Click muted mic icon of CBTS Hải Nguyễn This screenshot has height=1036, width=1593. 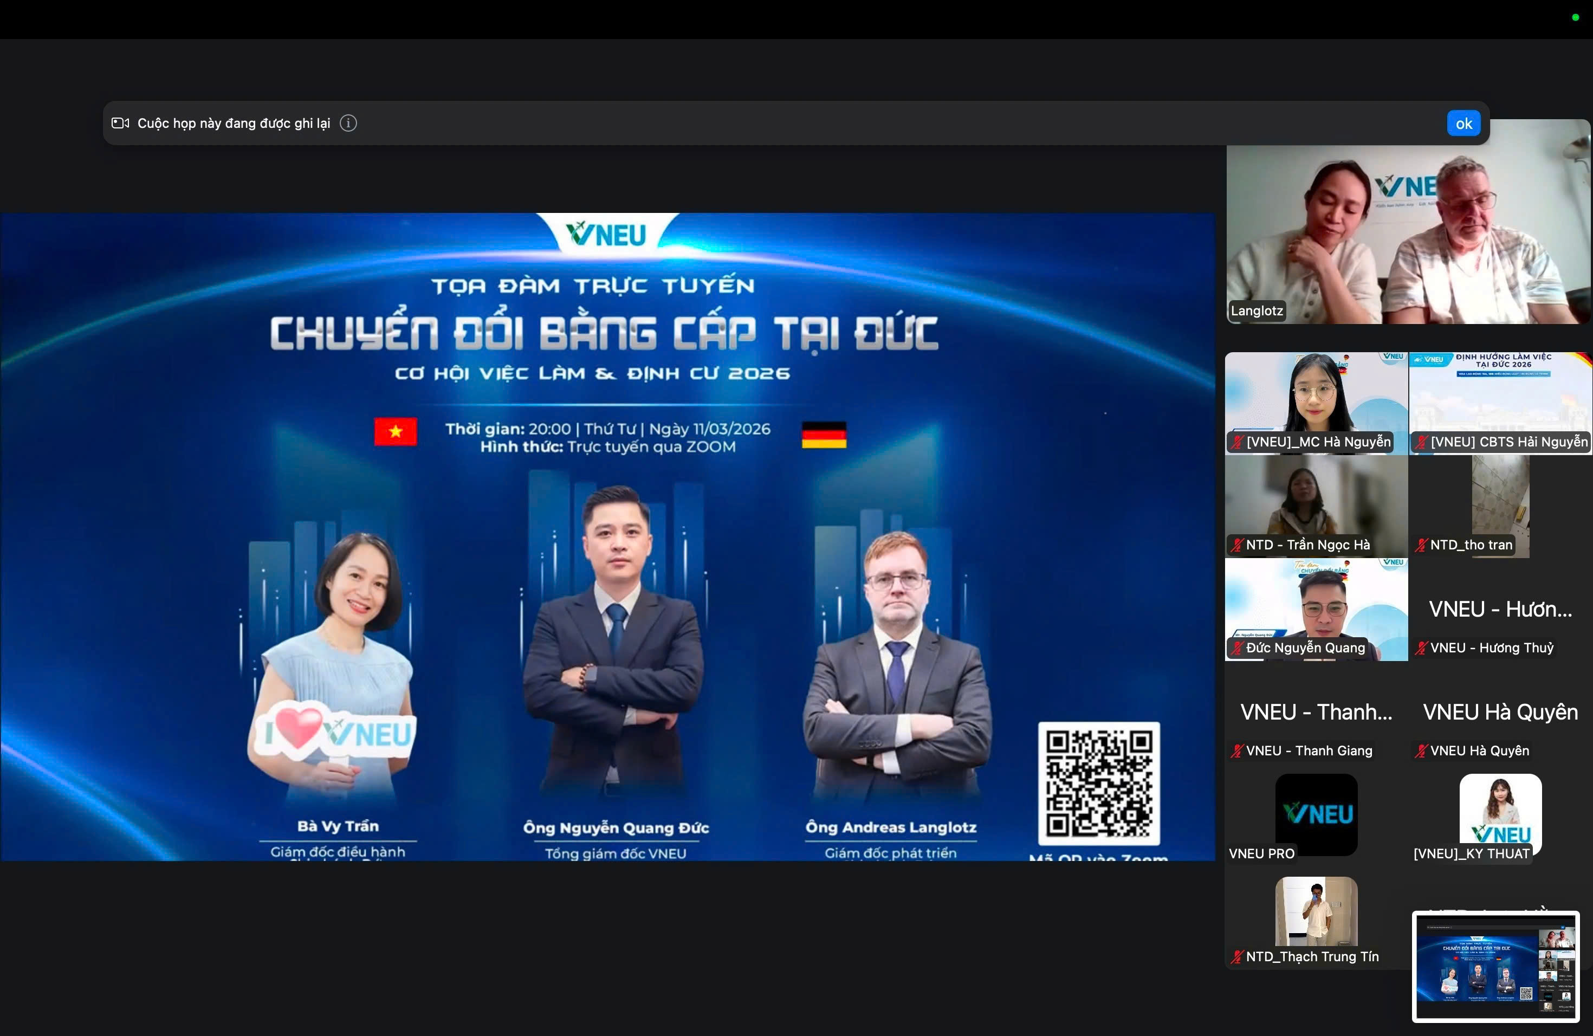(x=1421, y=442)
